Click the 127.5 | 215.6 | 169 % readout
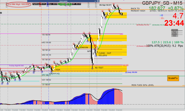This screenshot has width=185, height=111. [168, 42]
